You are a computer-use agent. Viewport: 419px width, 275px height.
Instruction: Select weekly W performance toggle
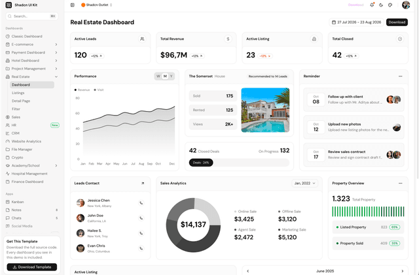point(158,76)
